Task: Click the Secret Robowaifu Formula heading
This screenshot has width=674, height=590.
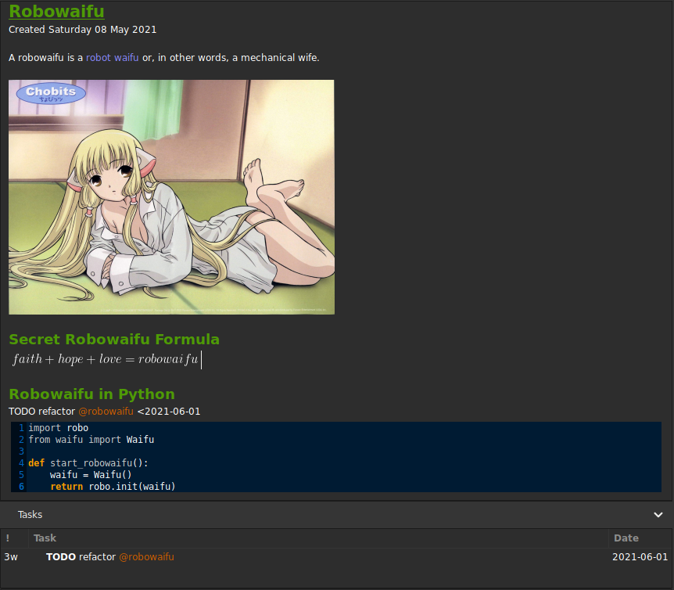Action: pos(114,340)
